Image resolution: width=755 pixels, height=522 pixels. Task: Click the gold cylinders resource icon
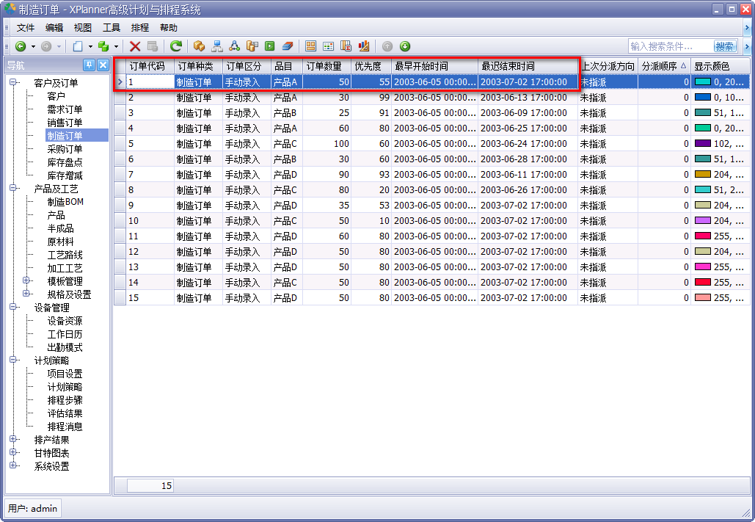pos(252,46)
